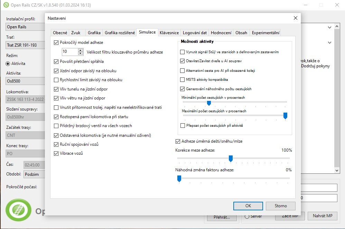
Task: Switch to the Zvuk tab
Action: (76, 33)
